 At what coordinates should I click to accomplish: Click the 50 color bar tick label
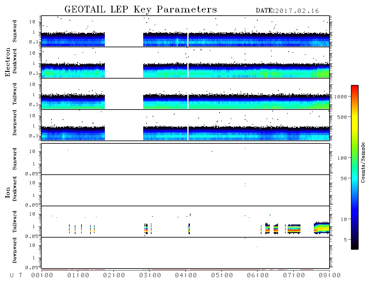pos(344,178)
